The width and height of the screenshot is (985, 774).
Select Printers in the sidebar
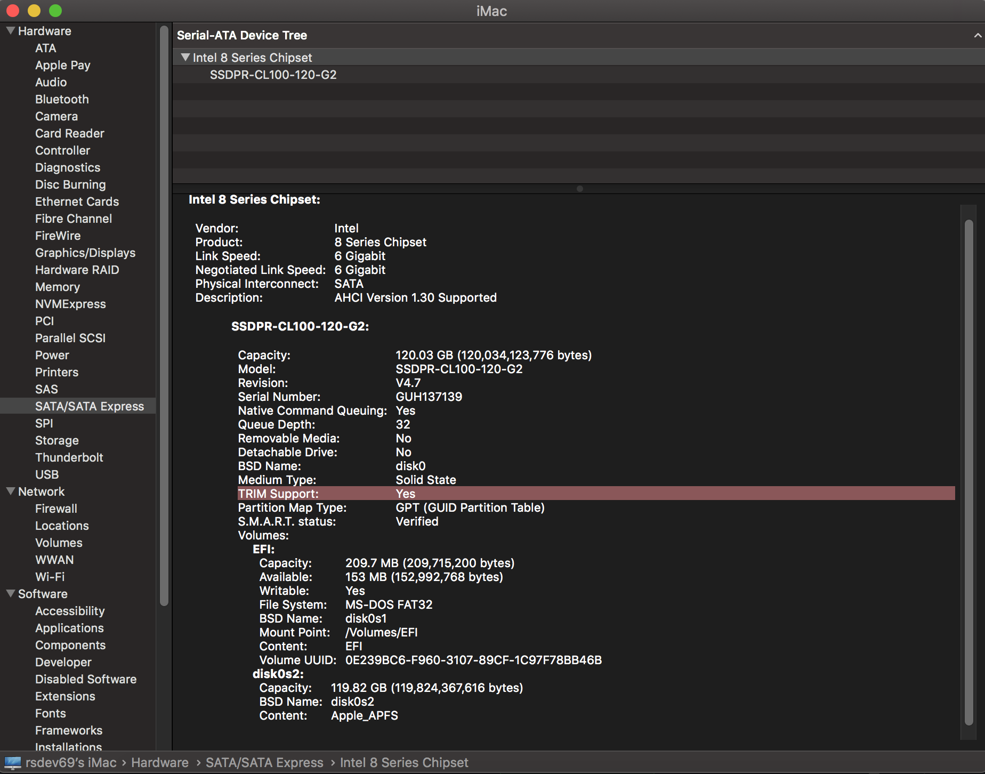click(56, 372)
